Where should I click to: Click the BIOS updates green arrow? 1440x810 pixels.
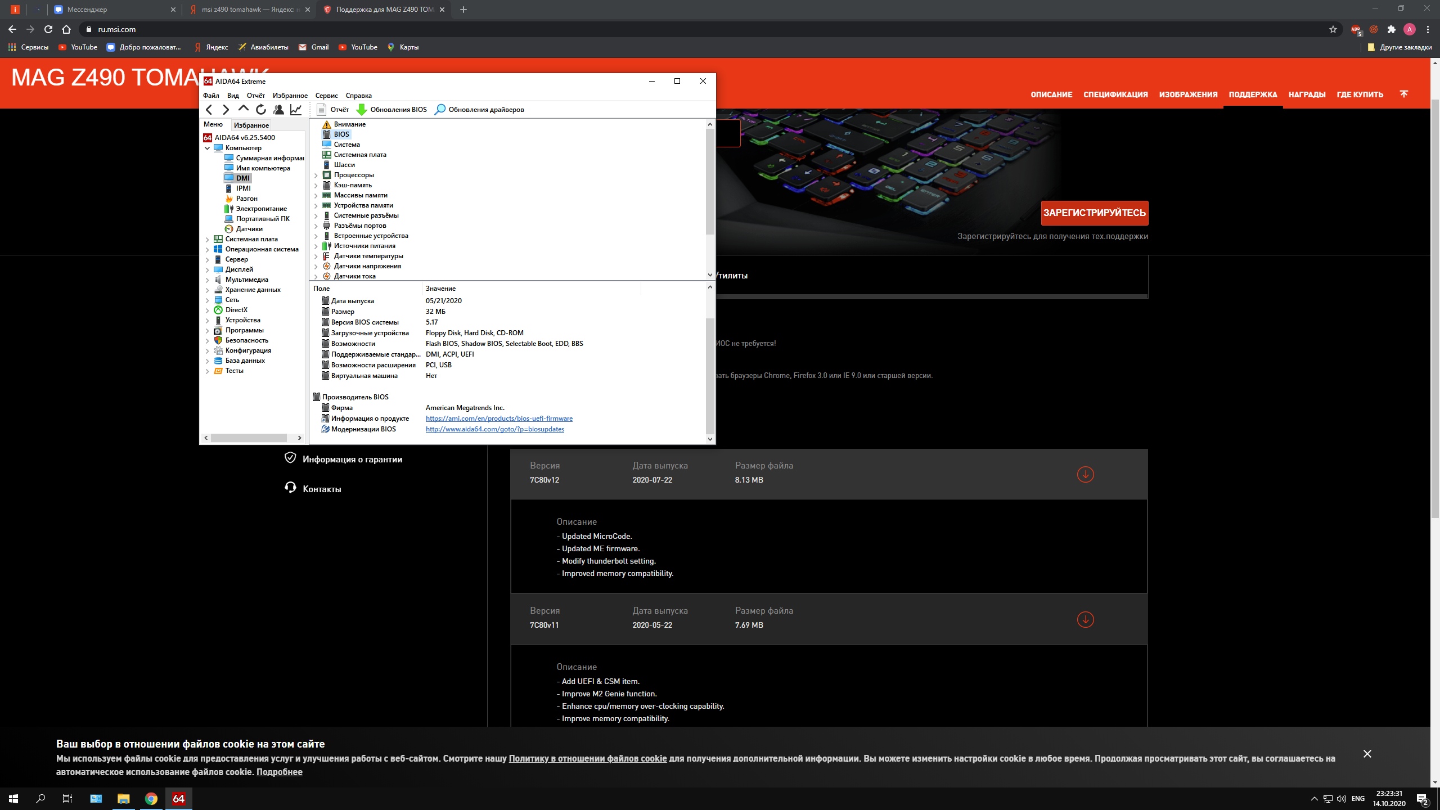tap(362, 110)
